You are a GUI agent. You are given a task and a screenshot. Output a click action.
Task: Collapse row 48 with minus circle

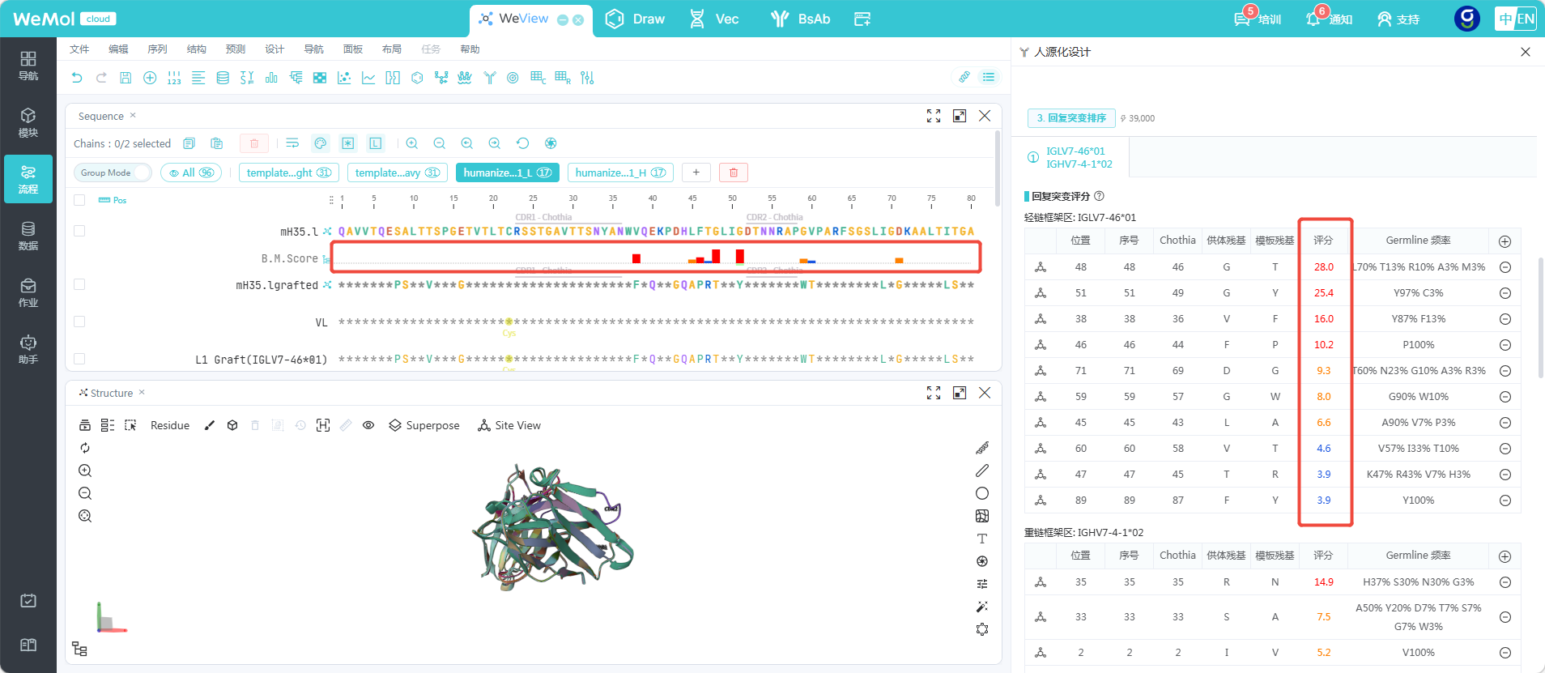coord(1505,267)
